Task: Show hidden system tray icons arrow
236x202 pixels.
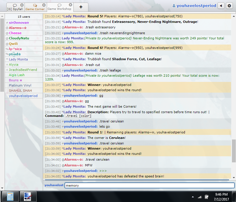Action: pyautogui.click(x=193, y=197)
